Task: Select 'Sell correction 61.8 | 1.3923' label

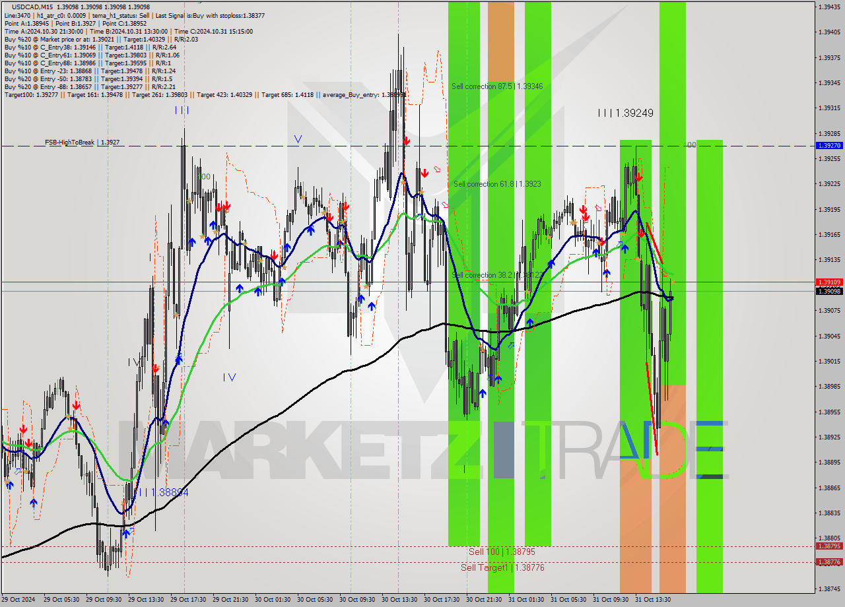Action: pos(497,184)
